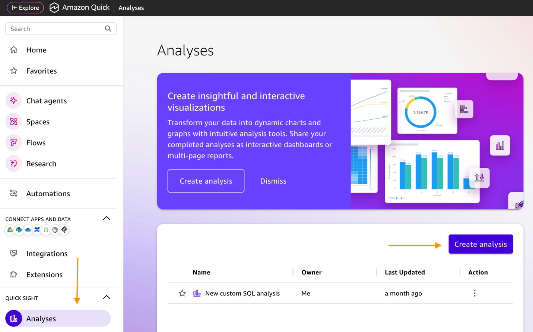Click the Integrations handshake icon
Image resolution: width=533 pixels, height=332 pixels.
click(x=14, y=254)
